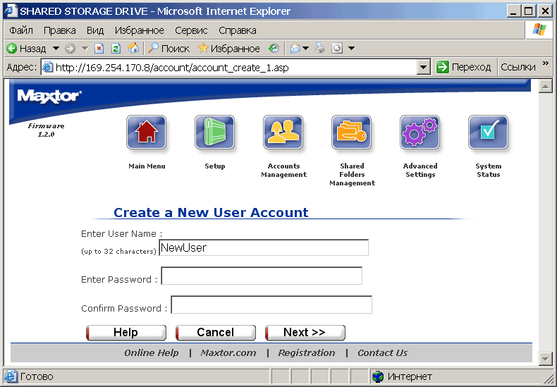Open the Setup drive icon
The height and width of the screenshot is (387, 557).
[x=214, y=133]
